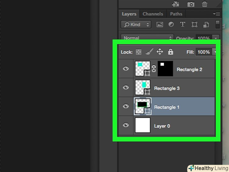Toggle lock all padlock icon
The height and width of the screenshot is (172, 229).
point(170,52)
